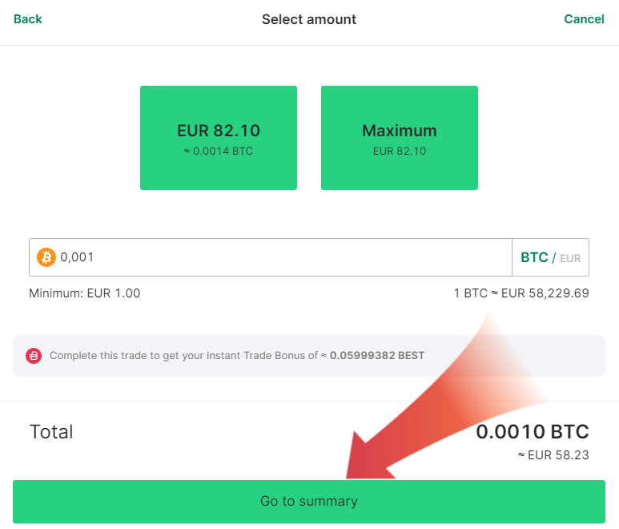The width and height of the screenshot is (619, 529).
Task: Click the Minimum: EUR 1.00 hint
Action: pyautogui.click(x=85, y=293)
